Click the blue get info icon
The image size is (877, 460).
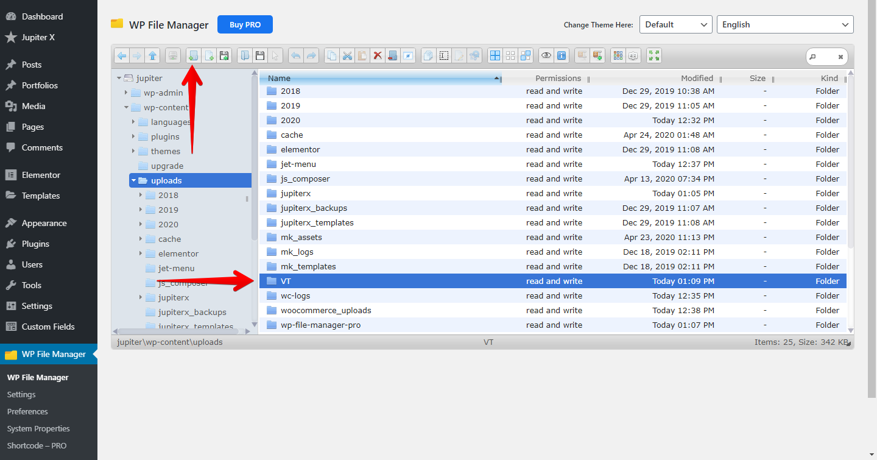coord(562,55)
